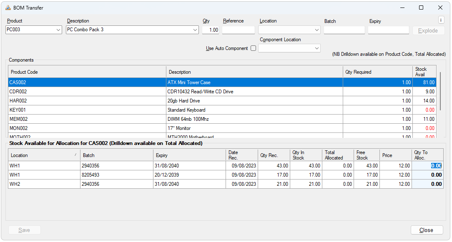Expand the Component Location dropdown

(x=316, y=49)
